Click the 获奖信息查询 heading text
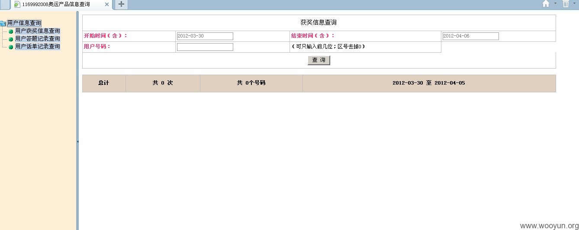The height and width of the screenshot is (230, 579). (318, 22)
